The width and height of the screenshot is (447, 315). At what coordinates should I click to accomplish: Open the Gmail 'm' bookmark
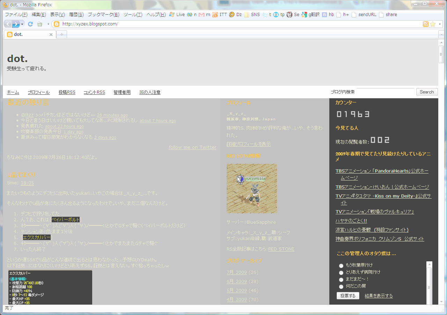click(x=204, y=15)
